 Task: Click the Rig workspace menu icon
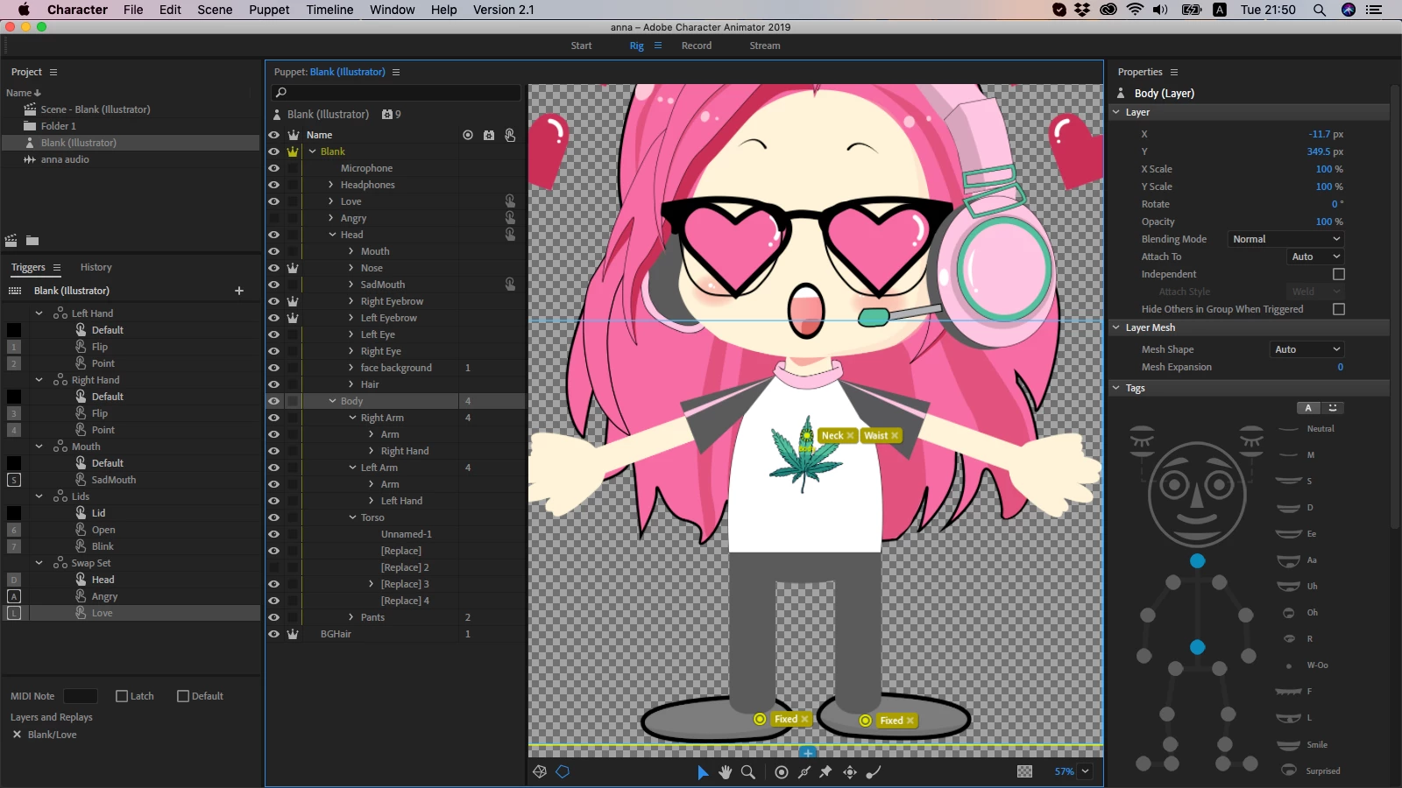[658, 46]
